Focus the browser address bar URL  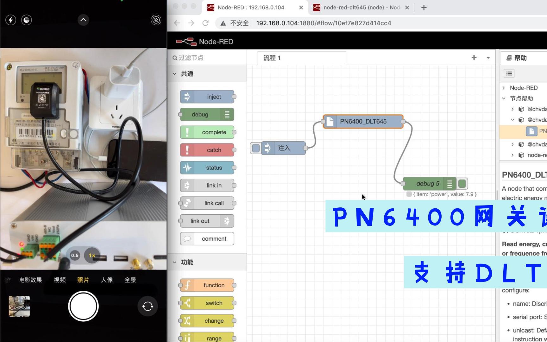[324, 23]
